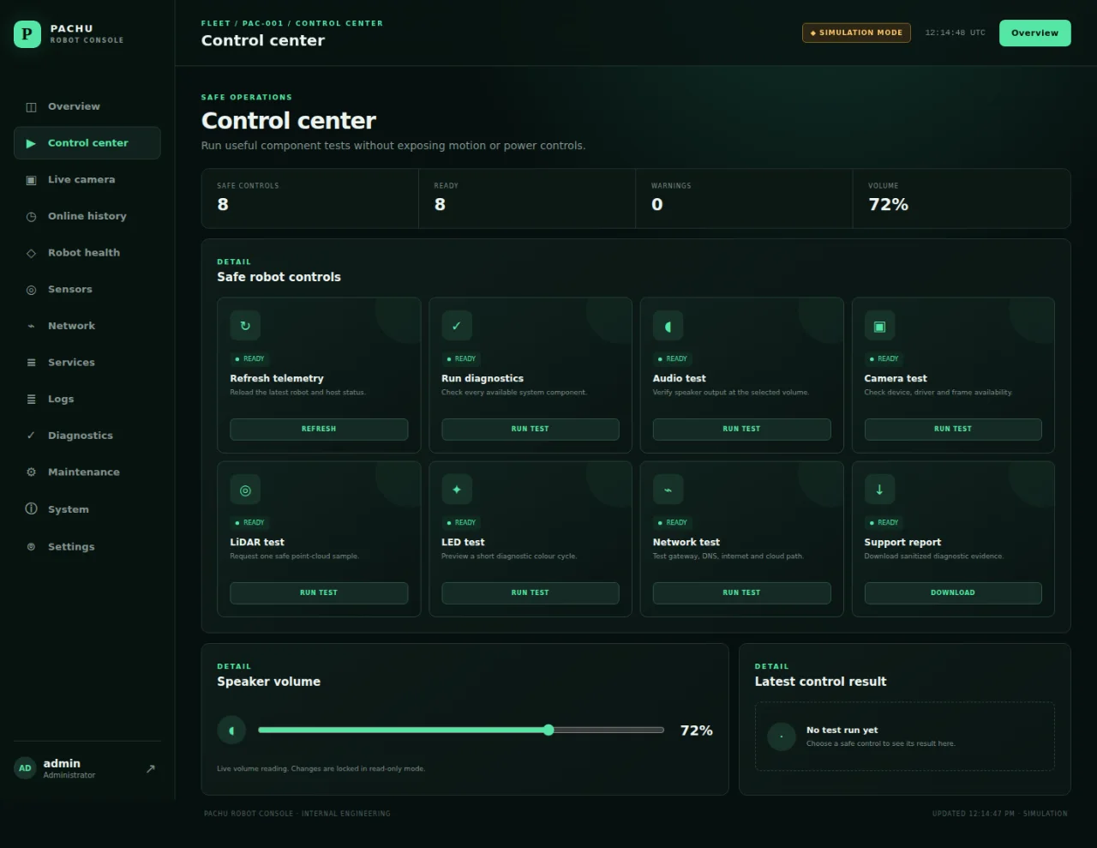Open Robot health section
1097x848 pixels.
tap(87, 253)
